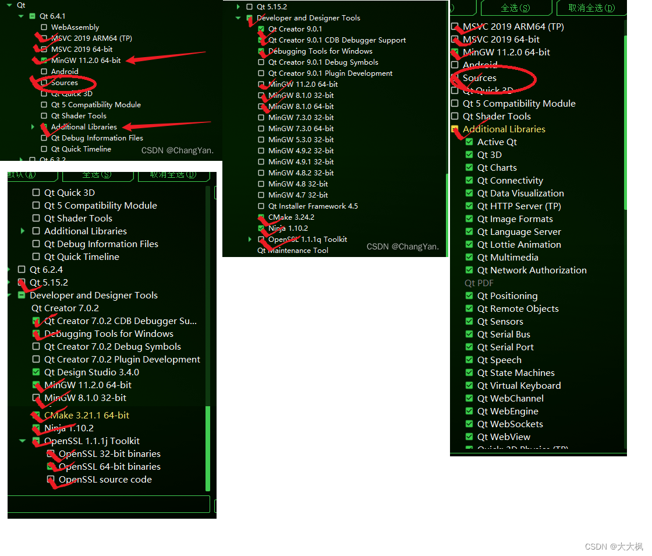Uncheck Qt Language Server
The image size is (652, 556).
coord(469,231)
